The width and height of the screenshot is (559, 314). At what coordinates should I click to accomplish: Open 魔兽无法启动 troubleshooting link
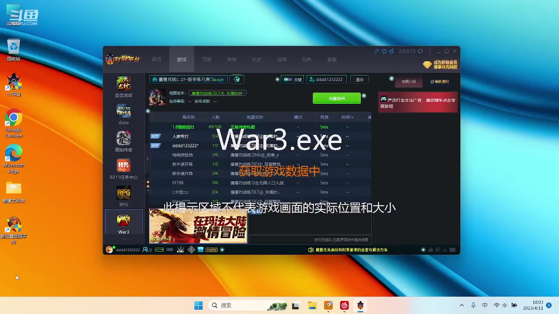pyautogui.click(x=351, y=250)
